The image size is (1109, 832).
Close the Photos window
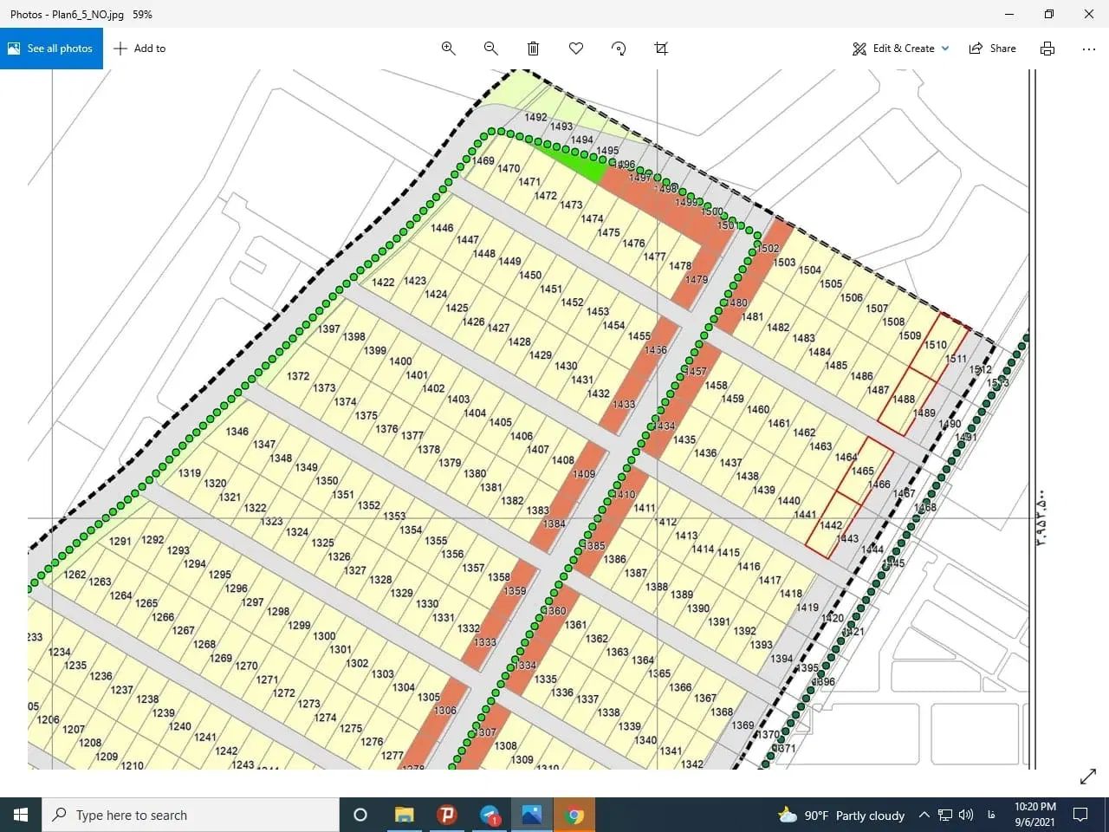click(x=1089, y=14)
